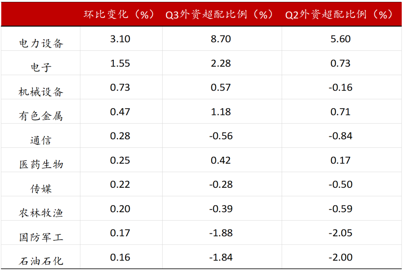Click the 8.70 value cell
Viewport: 403px width, 271px height.
tap(221, 39)
